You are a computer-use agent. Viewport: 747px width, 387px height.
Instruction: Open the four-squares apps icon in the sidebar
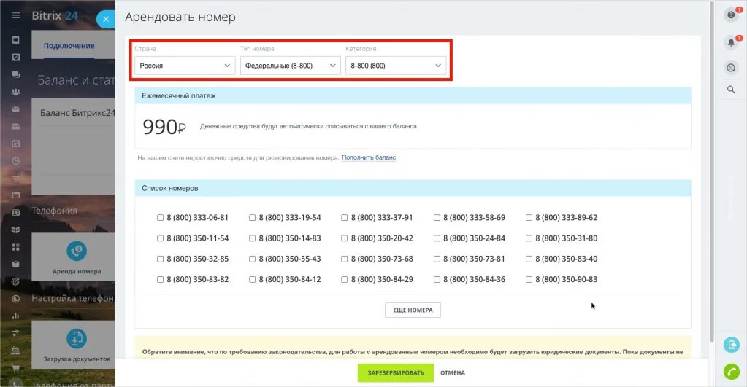click(x=16, y=247)
